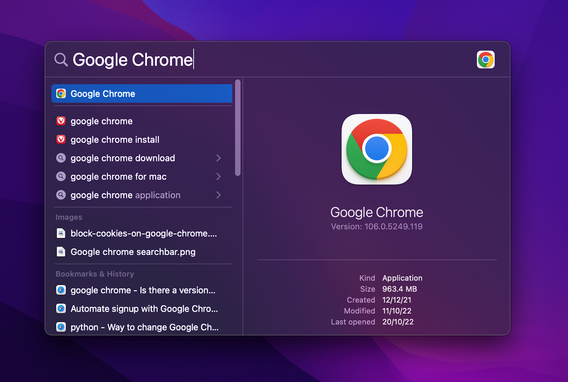Viewport: 568px width, 382px height.
Task: Click search icon beside 'google chrome for mac'
Action: pos(61,176)
